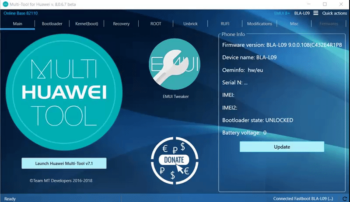Image resolution: width=350 pixels, height=202 pixels.
Task: Close the Multi-Tool for Huawei window
Action: click(341, 4)
